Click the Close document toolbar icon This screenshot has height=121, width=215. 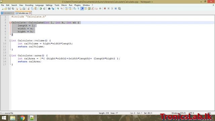tap(17, 9)
